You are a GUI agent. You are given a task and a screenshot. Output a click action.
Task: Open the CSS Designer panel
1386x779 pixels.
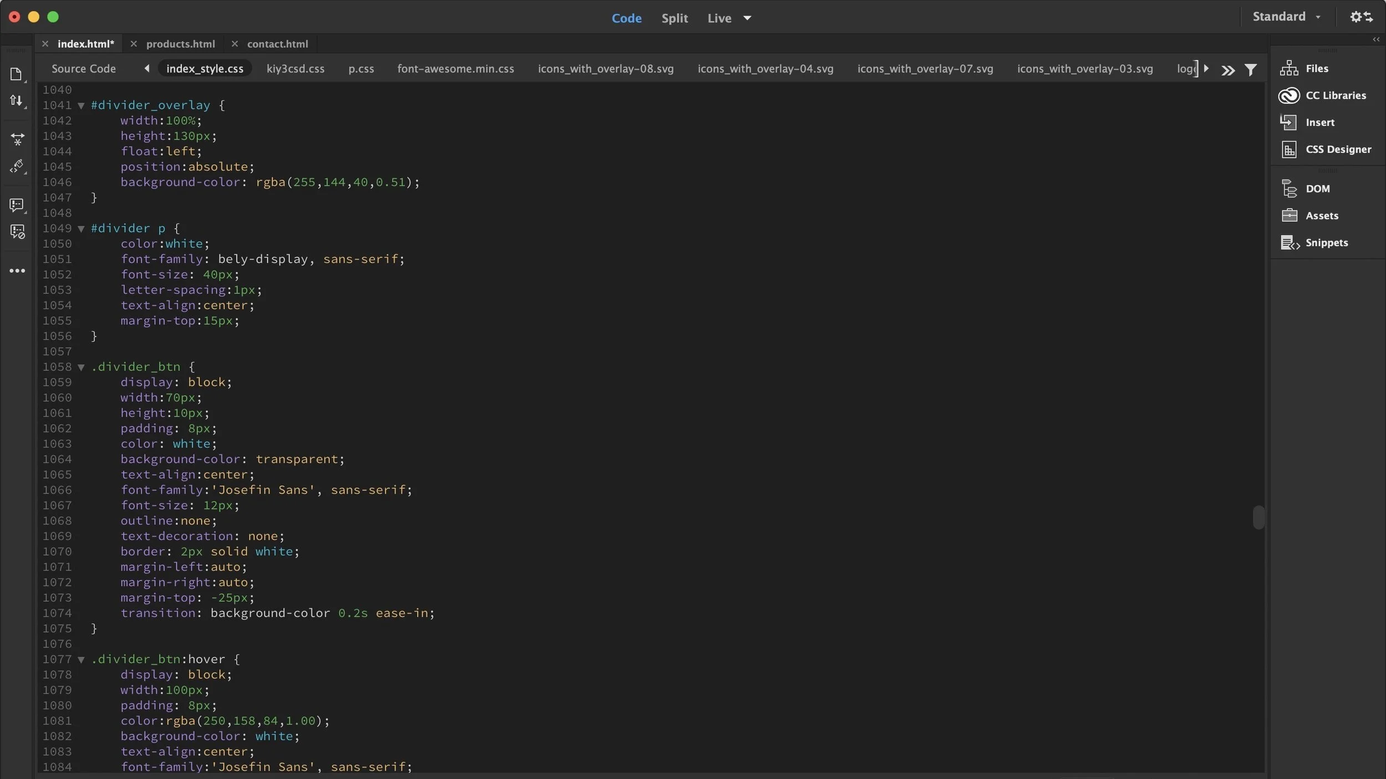click(x=1337, y=149)
